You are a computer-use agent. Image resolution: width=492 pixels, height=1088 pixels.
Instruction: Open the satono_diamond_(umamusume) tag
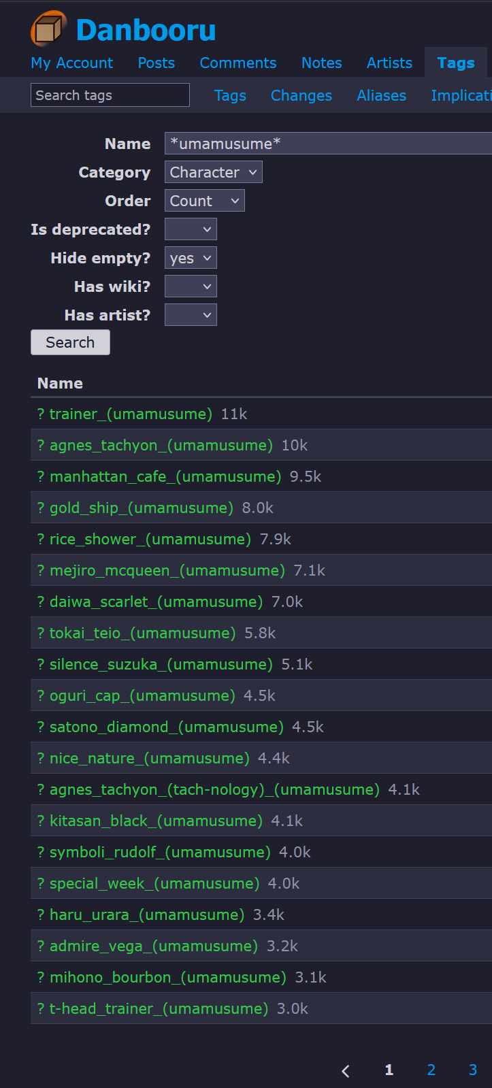click(167, 727)
